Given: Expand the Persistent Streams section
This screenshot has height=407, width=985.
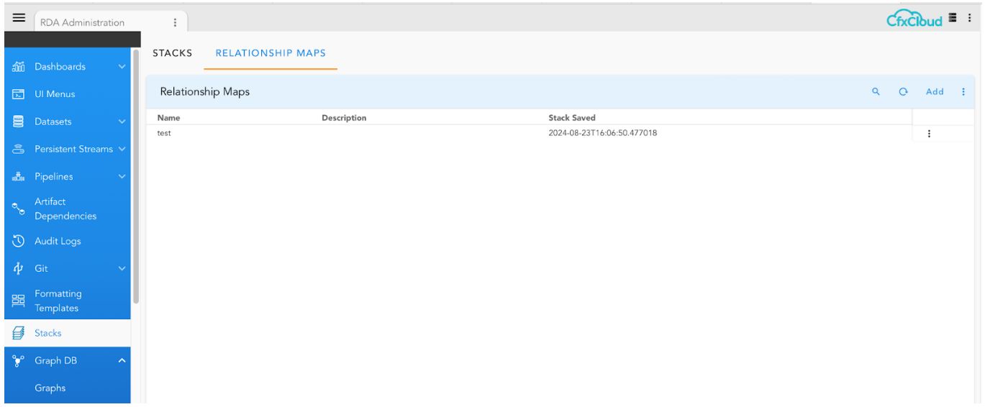Looking at the screenshot, I should pyautogui.click(x=122, y=150).
